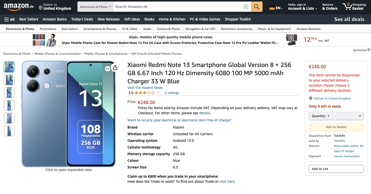The image size is (371, 194).
Task: Click the Add to List button
Action: (336, 169)
